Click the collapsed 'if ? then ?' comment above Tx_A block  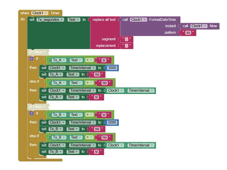pos(38,52)
